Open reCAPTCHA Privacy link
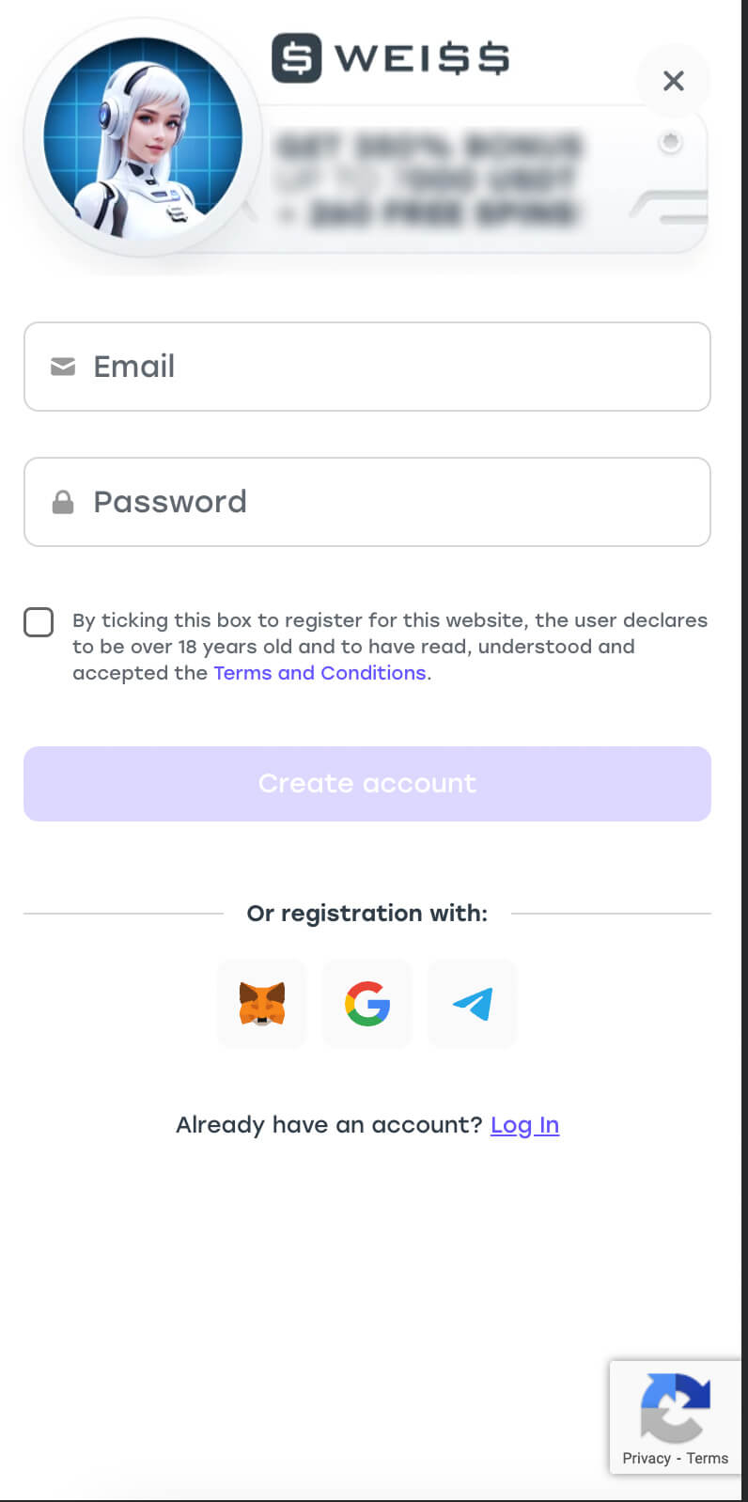 point(647,1459)
